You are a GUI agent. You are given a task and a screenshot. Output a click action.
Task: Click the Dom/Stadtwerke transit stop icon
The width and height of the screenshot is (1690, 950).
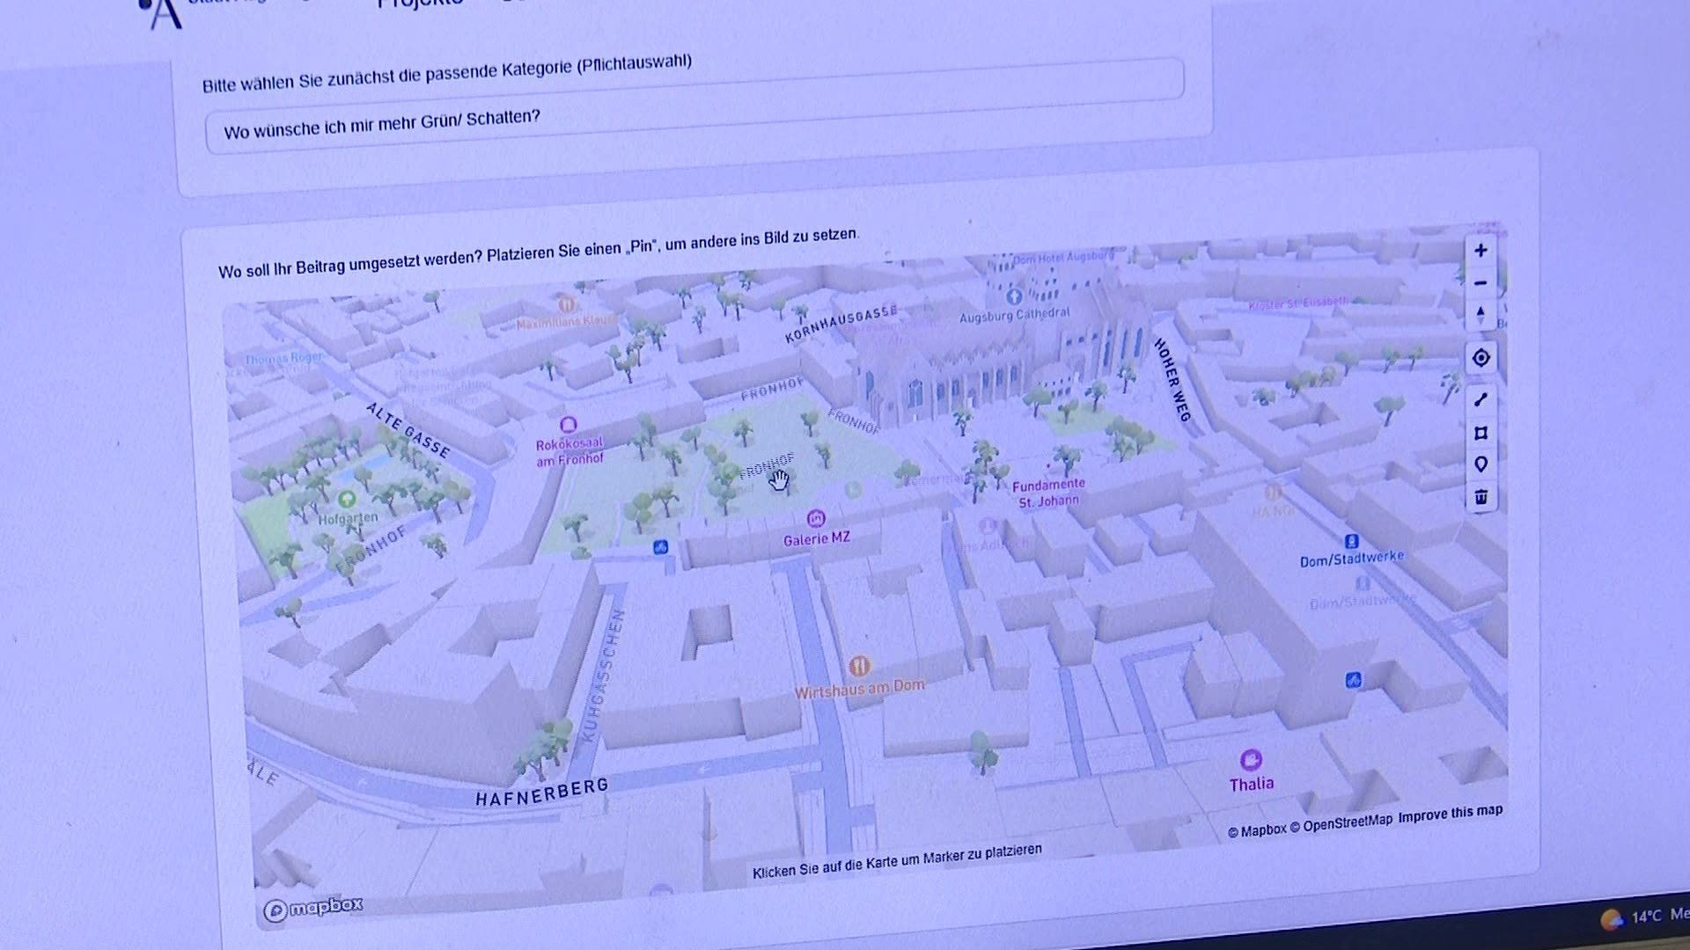tap(1351, 541)
